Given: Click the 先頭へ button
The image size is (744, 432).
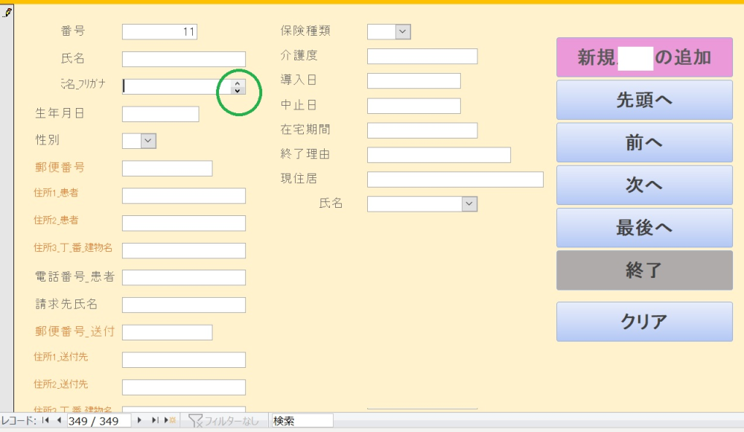Looking at the screenshot, I should [644, 100].
